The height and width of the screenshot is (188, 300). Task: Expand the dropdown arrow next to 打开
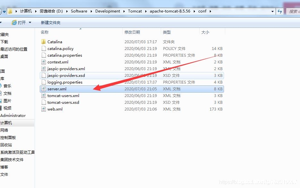point(30,22)
